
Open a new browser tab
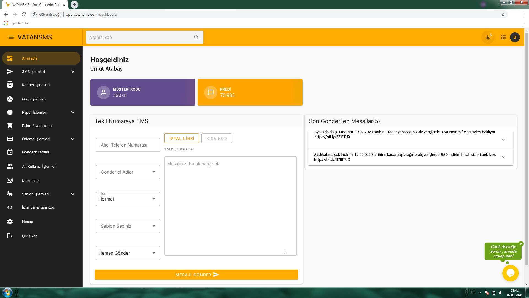point(74,5)
